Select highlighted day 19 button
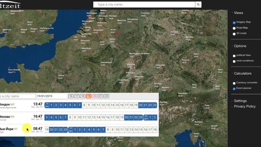The width and height of the screenshot is (261, 147). [88, 96]
